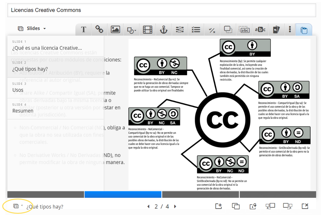Insert a Video with the filmstrip icon
Image resolution: width=325 pixels, height=215 pixels.
(148, 29)
